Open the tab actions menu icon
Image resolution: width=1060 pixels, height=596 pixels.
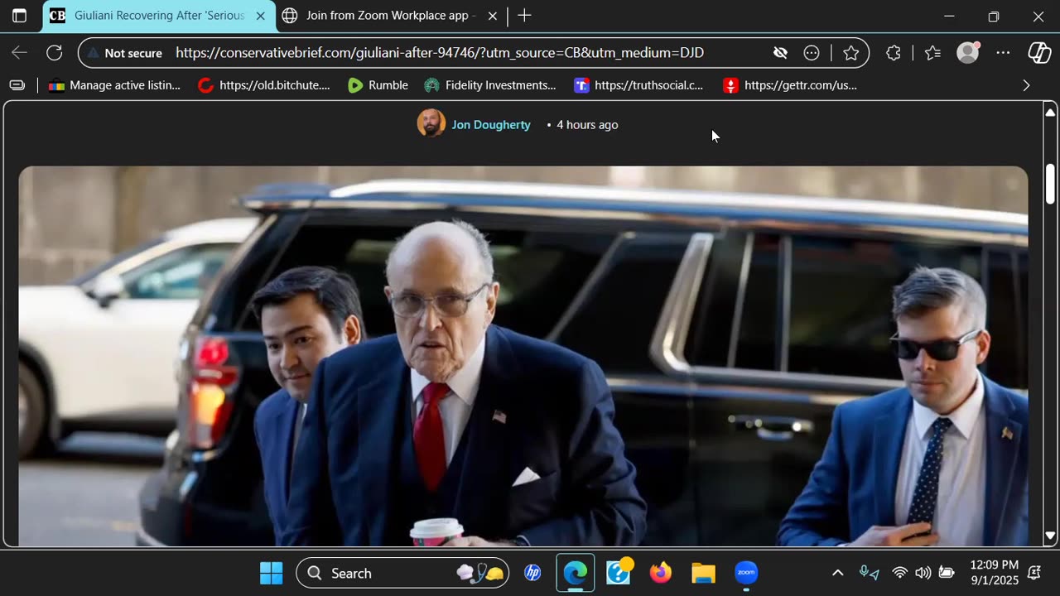point(19,16)
